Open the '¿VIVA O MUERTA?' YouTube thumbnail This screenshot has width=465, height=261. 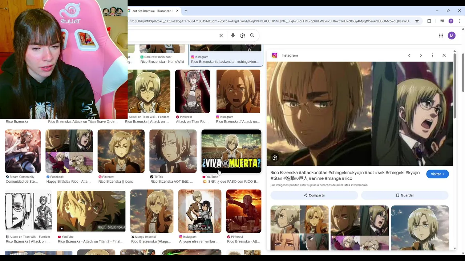231,151
